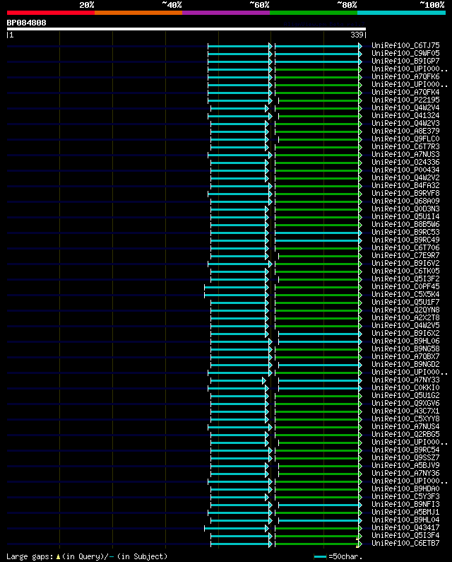The width and height of the screenshot is (452, 562).
Task: Click the green ~80% legend color bar
Action: tap(314, 13)
